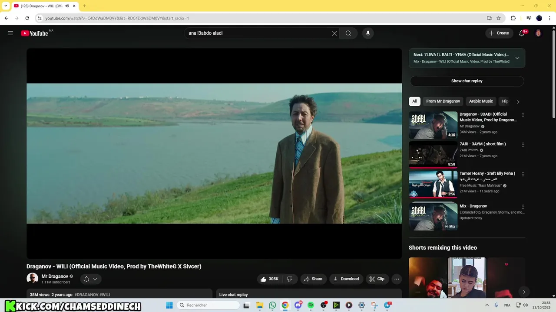Click the Create button

(499, 33)
